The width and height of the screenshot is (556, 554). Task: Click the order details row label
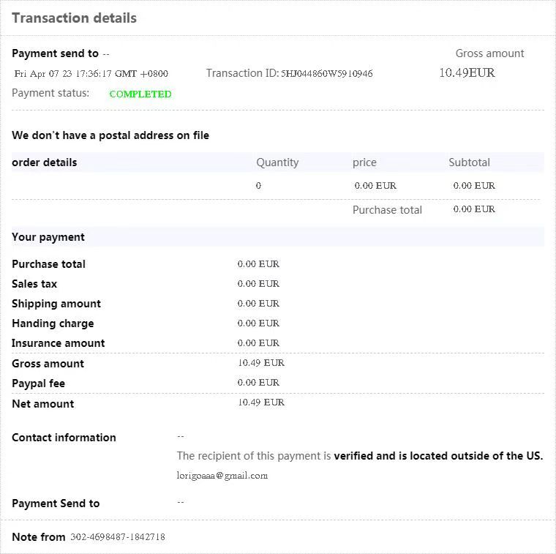pyautogui.click(x=45, y=162)
